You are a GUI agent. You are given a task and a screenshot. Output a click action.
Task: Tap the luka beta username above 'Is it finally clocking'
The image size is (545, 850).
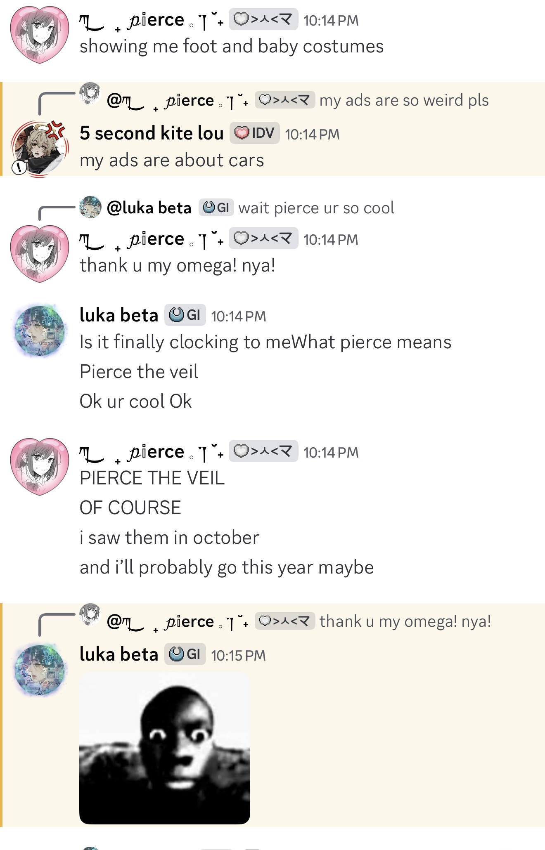119,316
